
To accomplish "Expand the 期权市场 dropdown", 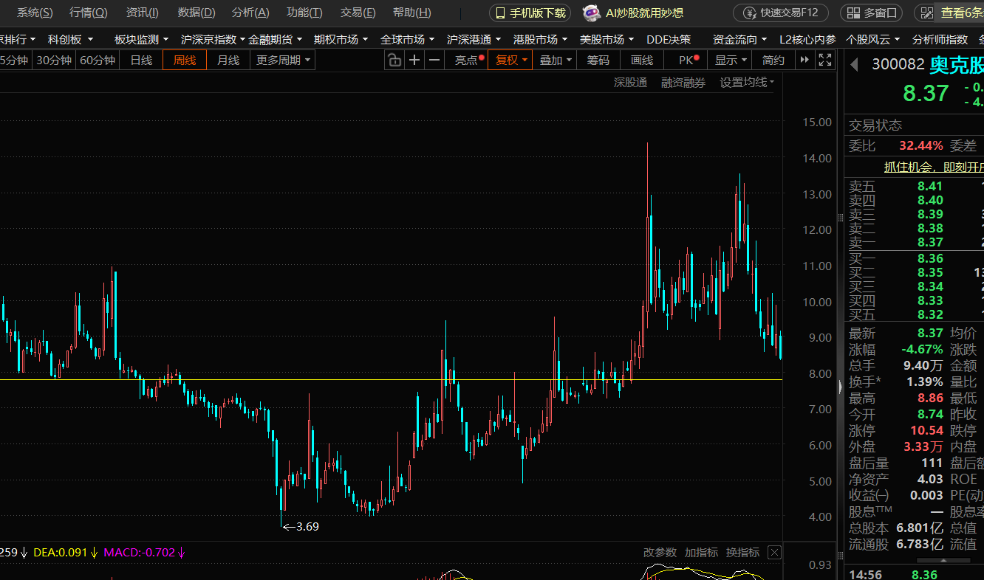I will click(x=341, y=39).
